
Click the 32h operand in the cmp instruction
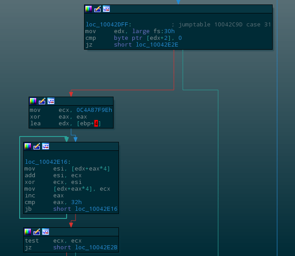coord(76,202)
